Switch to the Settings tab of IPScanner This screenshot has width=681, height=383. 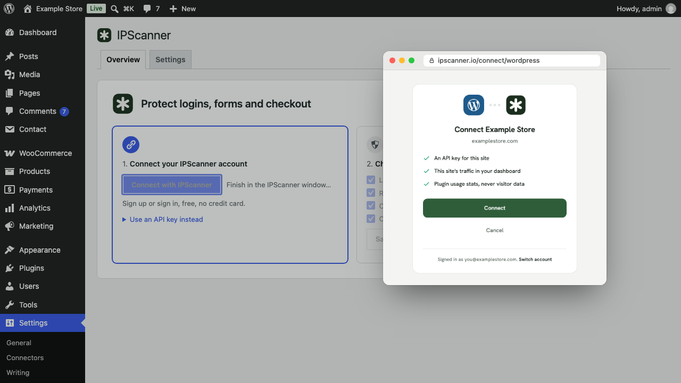pyautogui.click(x=170, y=60)
